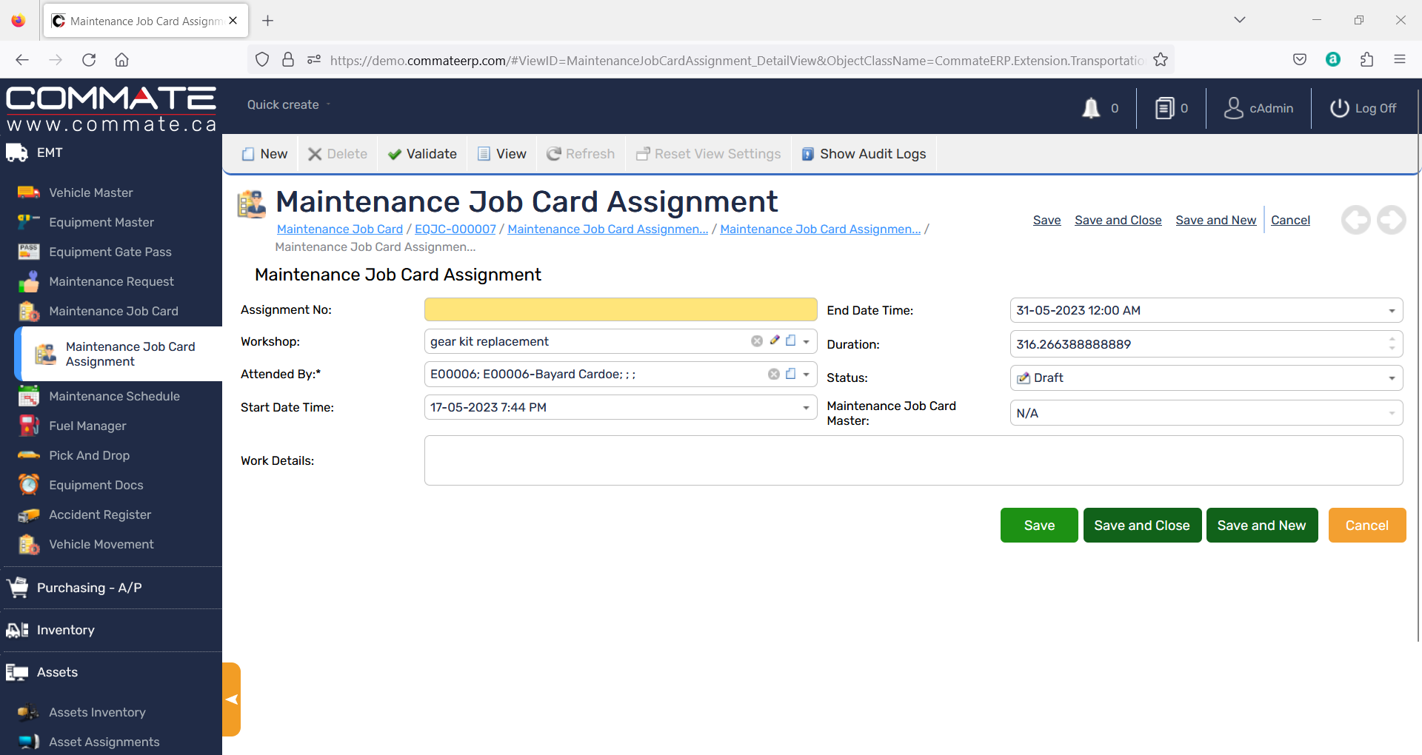This screenshot has height=755, width=1422.
Task: Open Equipment Gate Pass
Action: click(x=110, y=252)
